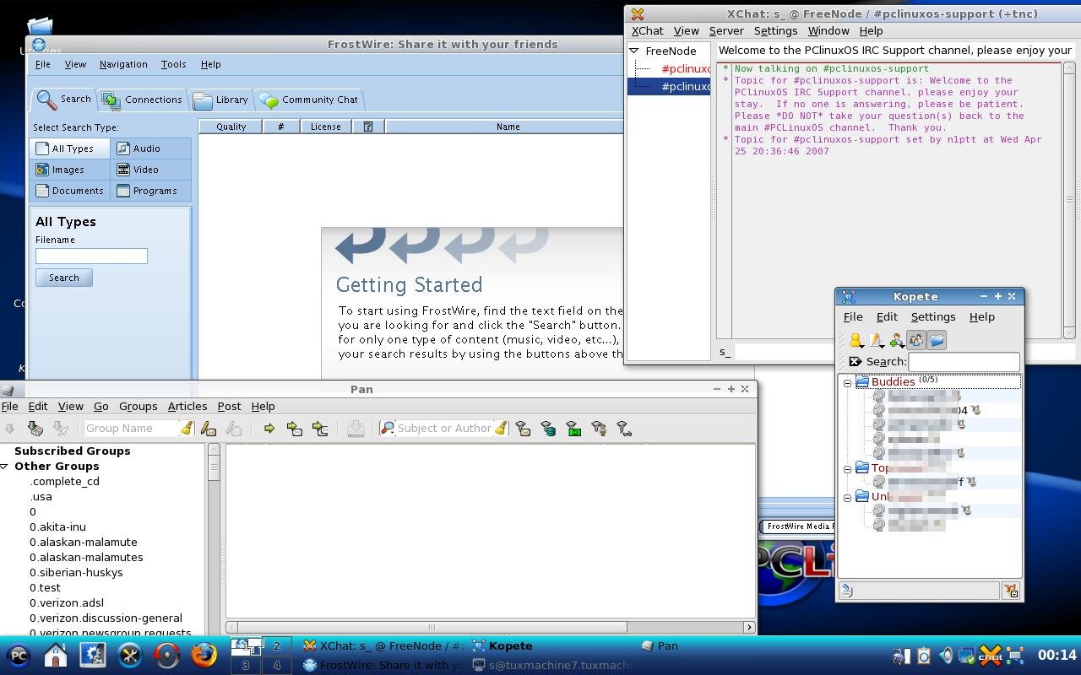
Task: Toggle Match Only Complete Articles filter in Pan
Action: 573,429
